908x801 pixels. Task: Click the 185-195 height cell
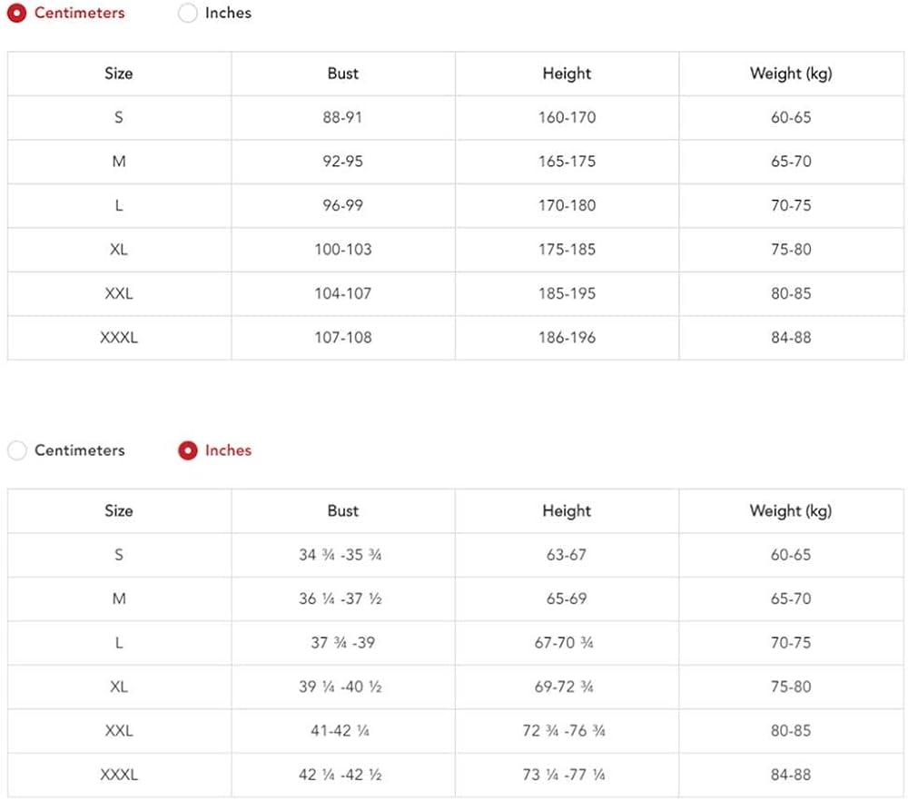(567, 293)
